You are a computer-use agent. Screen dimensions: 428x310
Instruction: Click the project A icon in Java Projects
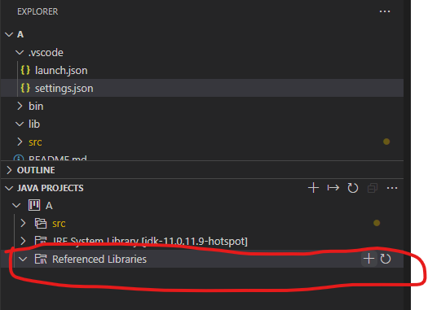click(x=34, y=205)
